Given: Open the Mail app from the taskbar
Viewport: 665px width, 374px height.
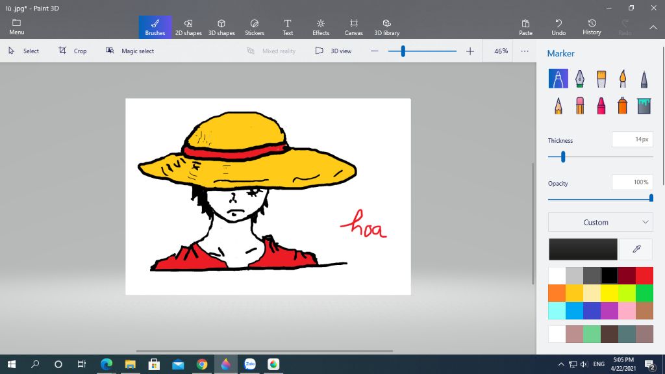Looking at the screenshot, I should (178, 364).
